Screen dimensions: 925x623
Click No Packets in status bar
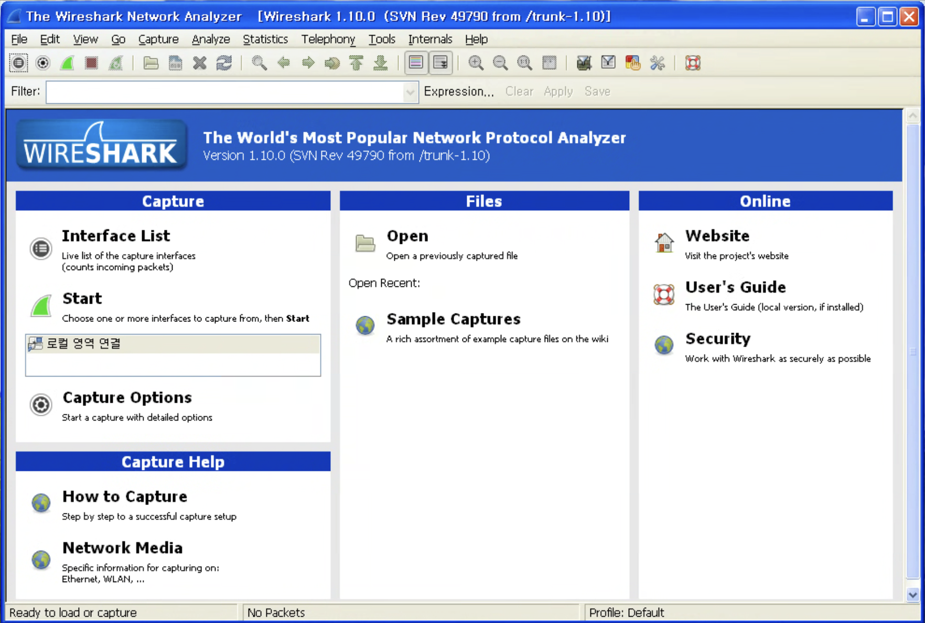pyautogui.click(x=276, y=613)
